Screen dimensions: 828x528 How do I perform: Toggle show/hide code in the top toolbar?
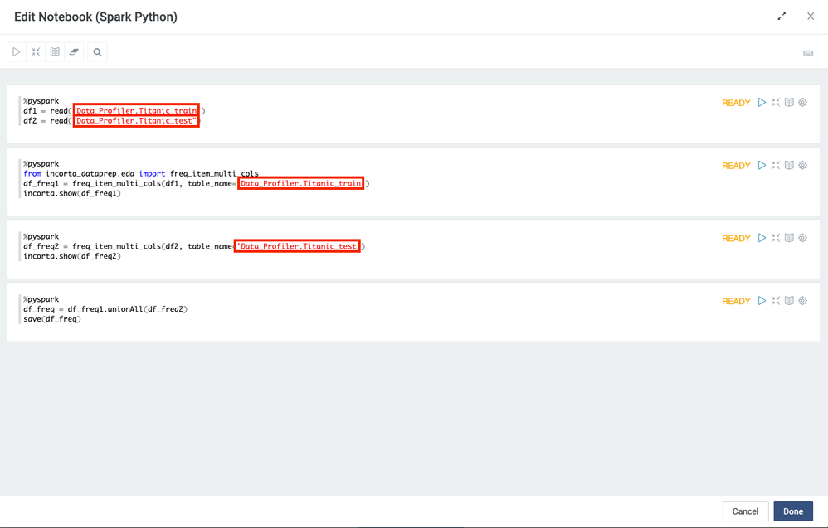(36, 52)
